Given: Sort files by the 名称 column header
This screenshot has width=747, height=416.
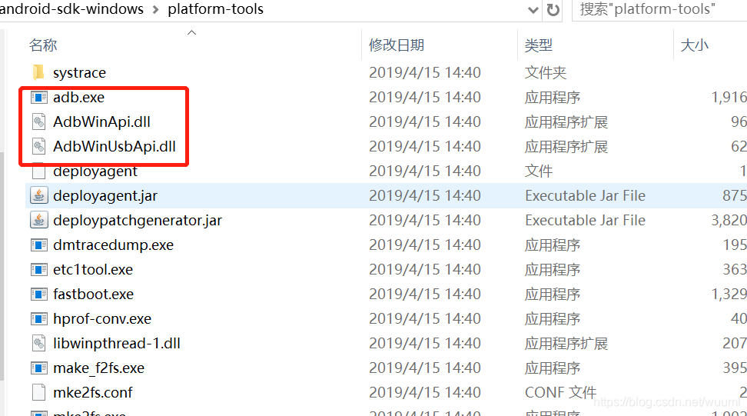Looking at the screenshot, I should (x=43, y=45).
